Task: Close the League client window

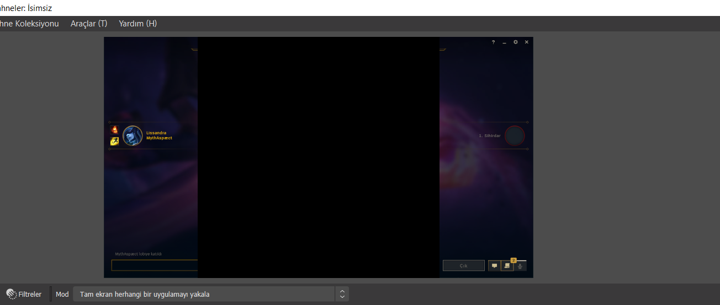Action: pos(526,42)
